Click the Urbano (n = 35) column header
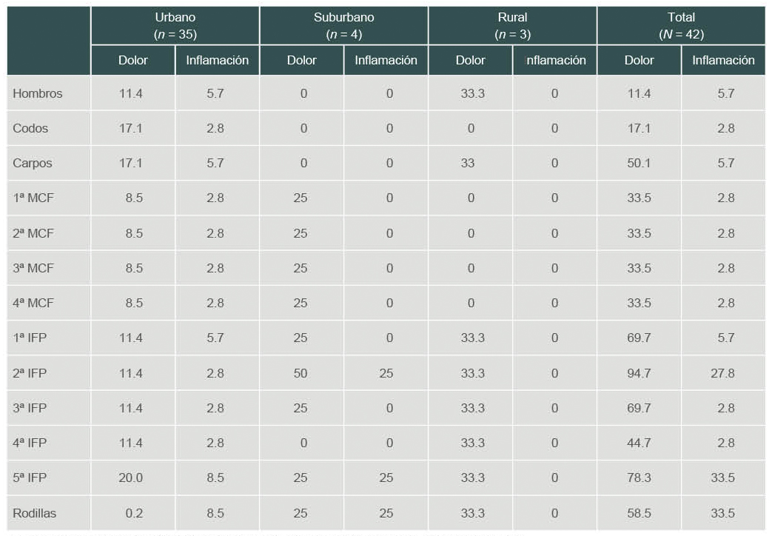The width and height of the screenshot is (772, 536). coord(175,26)
